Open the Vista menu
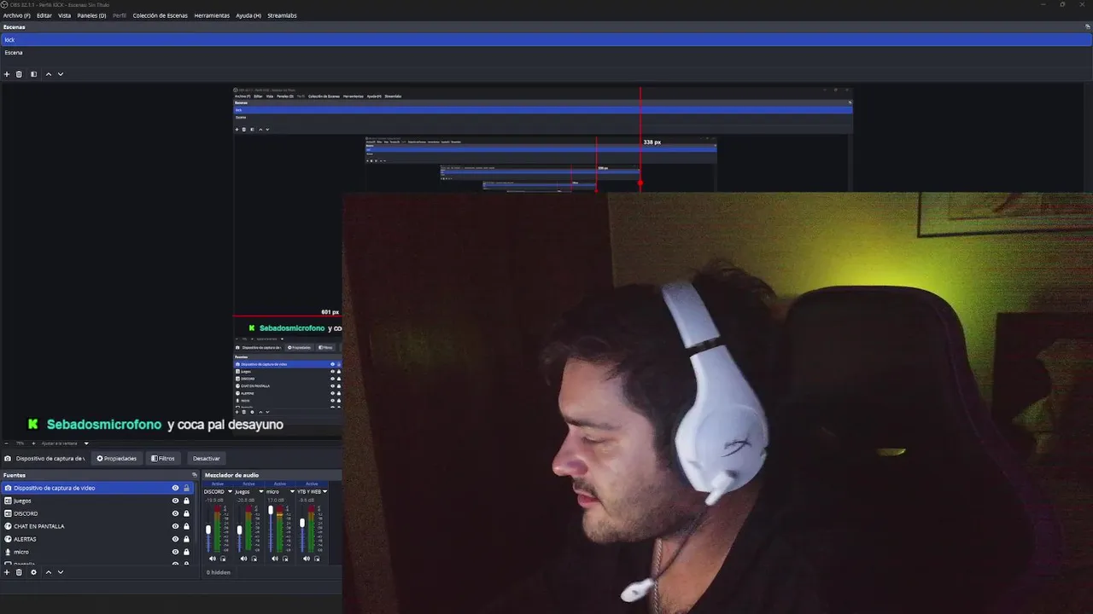 coord(64,15)
